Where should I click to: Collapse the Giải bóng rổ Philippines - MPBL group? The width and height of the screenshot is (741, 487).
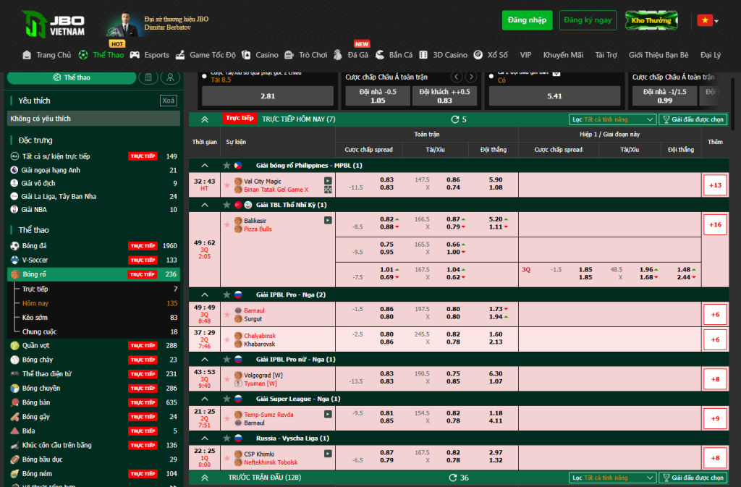[205, 165]
